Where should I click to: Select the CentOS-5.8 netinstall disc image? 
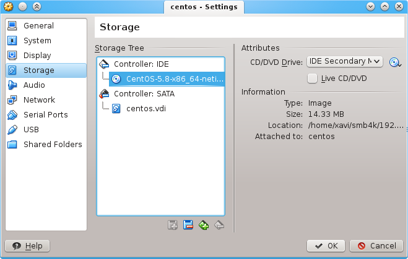[x=167, y=79]
